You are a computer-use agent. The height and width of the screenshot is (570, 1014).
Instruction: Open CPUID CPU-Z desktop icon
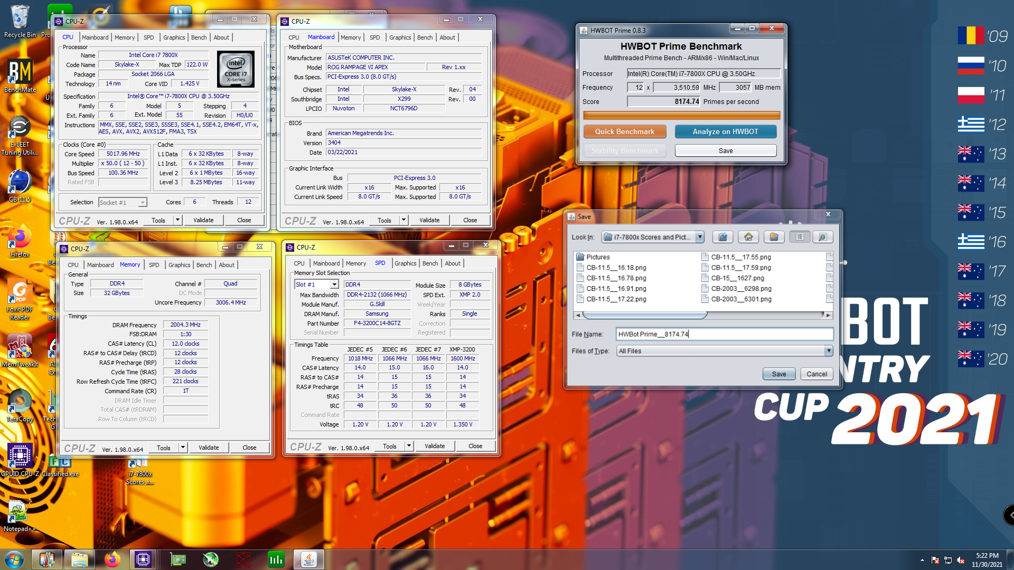tap(20, 460)
